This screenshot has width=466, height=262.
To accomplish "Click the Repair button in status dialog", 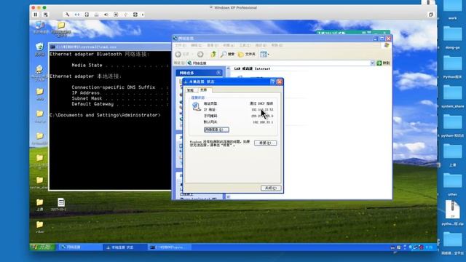I will click(x=265, y=143).
